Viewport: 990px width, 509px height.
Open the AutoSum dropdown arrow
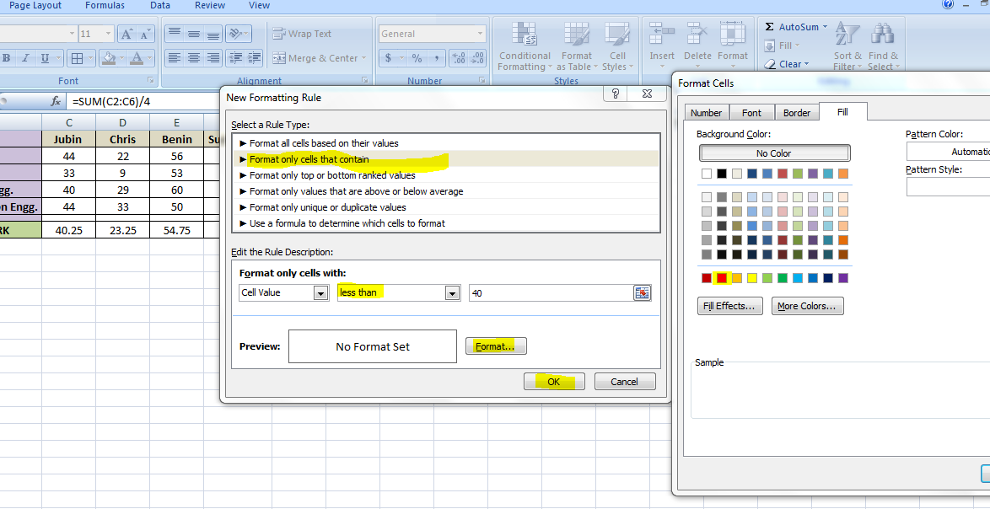point(824,27)
